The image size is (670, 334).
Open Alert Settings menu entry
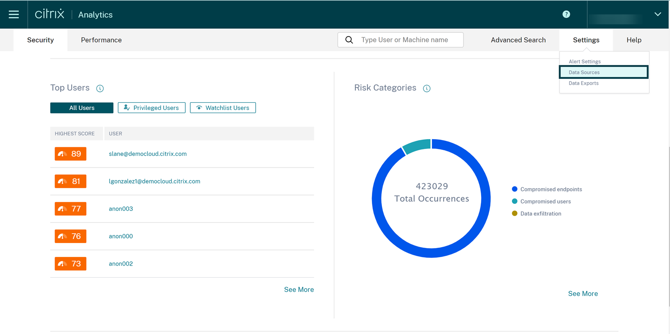584,62
